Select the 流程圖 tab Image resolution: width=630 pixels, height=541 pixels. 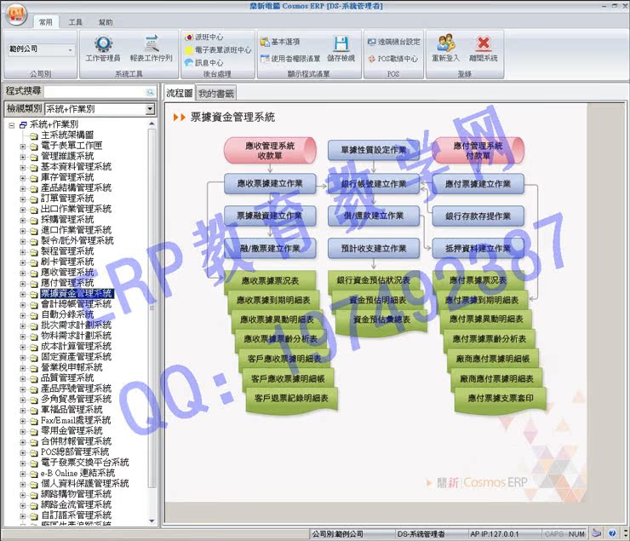pos(179,93)
